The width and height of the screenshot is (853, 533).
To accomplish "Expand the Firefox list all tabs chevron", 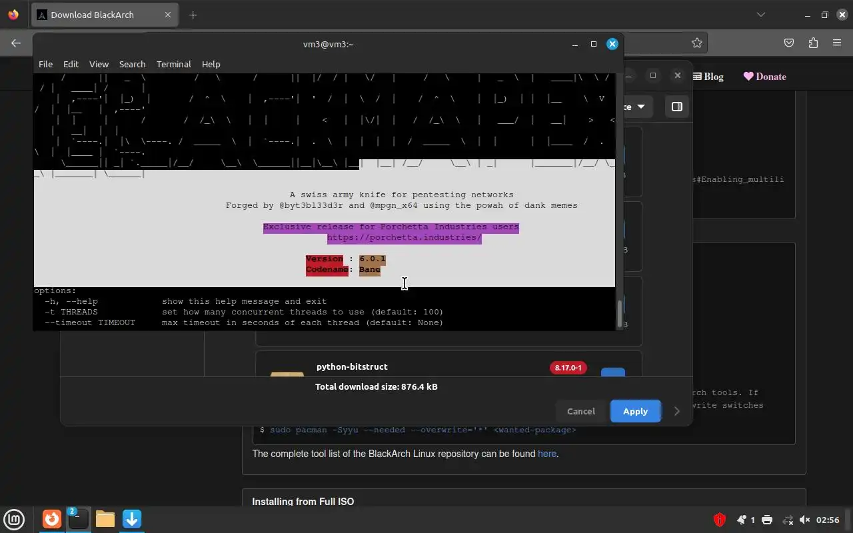I will pyautogui.click(x=761, y=15).
